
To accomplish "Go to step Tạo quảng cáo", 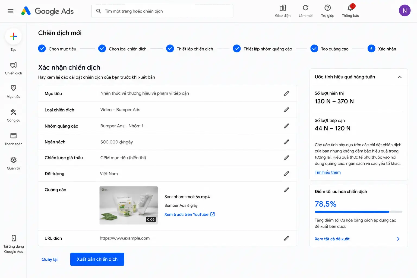I will point(329,49).
